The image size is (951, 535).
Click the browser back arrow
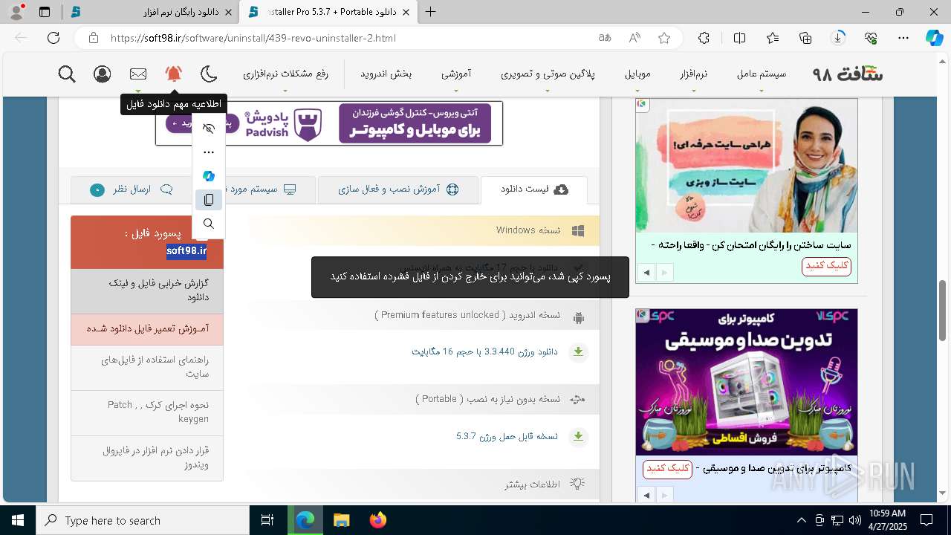tap(21, 38)
